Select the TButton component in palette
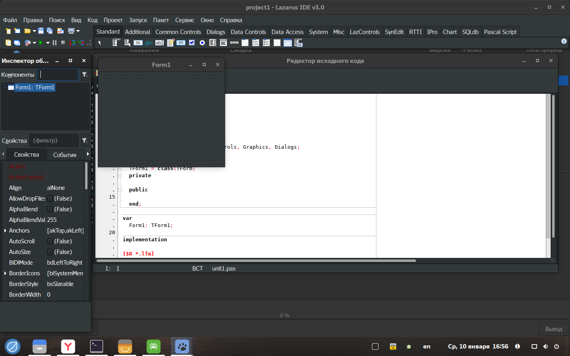 [138, 43]
